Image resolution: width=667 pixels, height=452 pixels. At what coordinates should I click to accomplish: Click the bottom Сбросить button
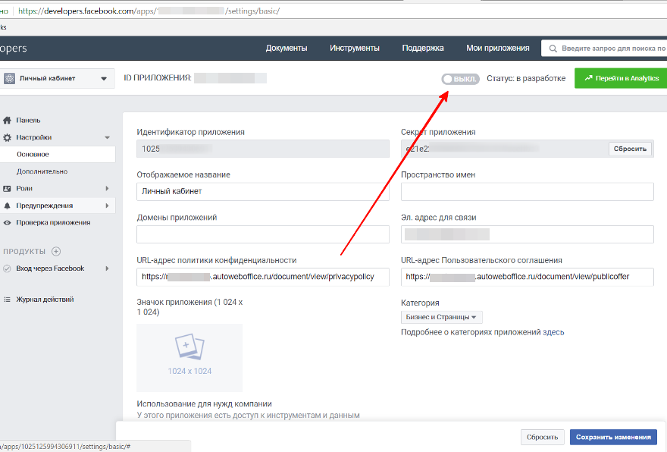point(543,437)
